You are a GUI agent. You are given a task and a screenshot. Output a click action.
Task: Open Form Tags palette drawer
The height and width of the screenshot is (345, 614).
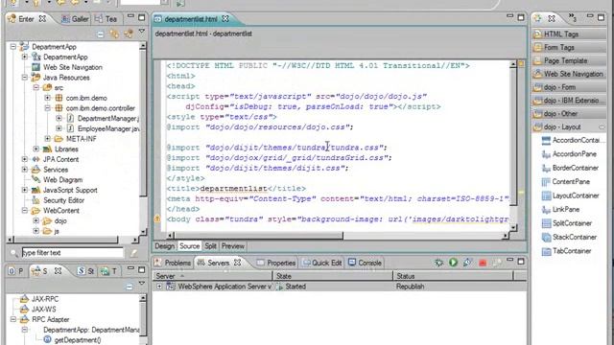point(569,47)
